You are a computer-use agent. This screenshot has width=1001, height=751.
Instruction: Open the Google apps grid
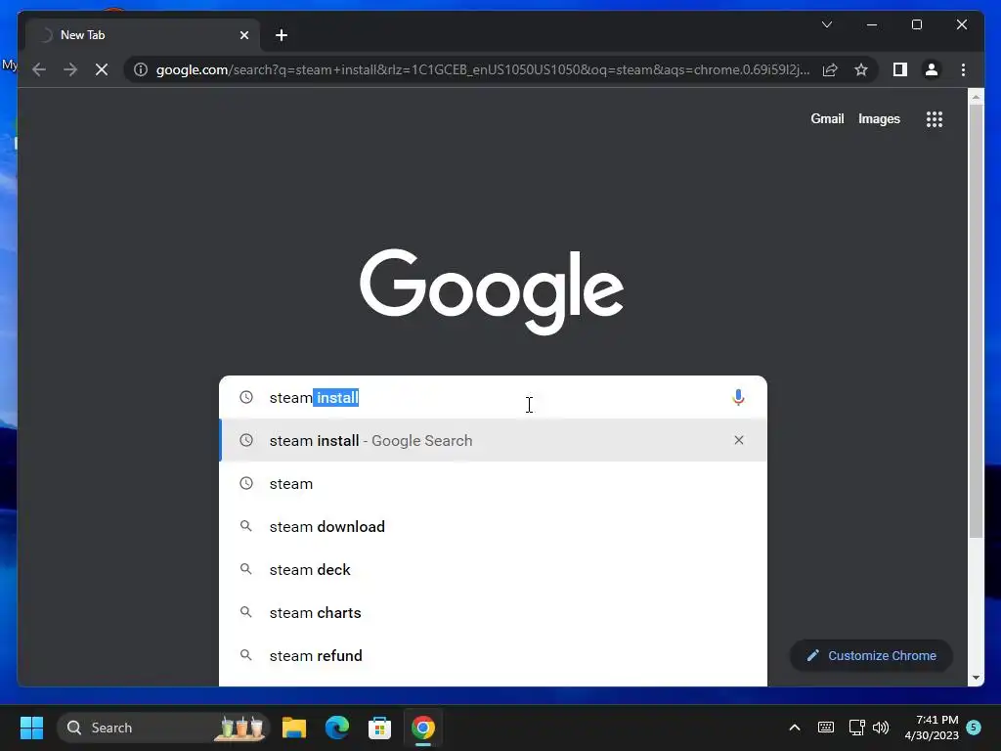pos(935,119)
